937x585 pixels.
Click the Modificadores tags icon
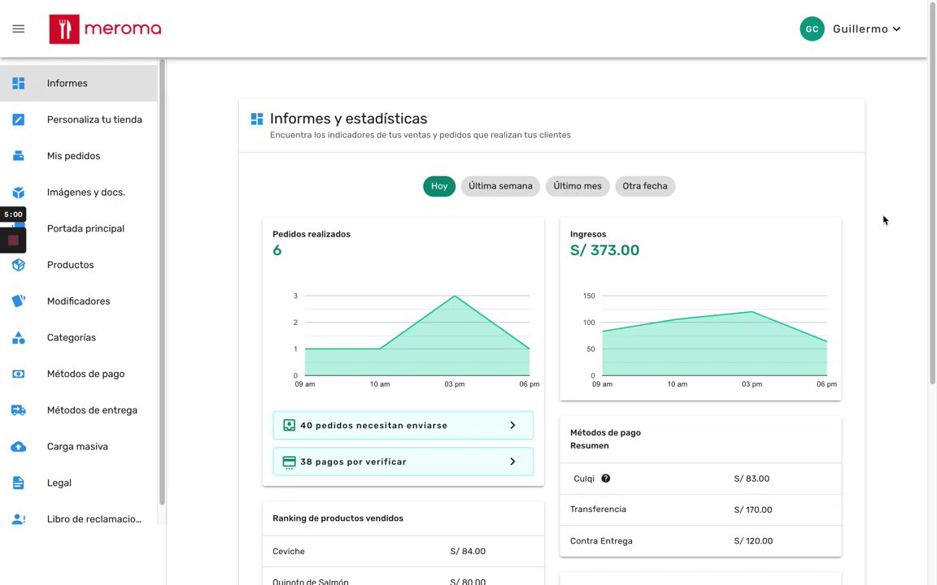19,301
